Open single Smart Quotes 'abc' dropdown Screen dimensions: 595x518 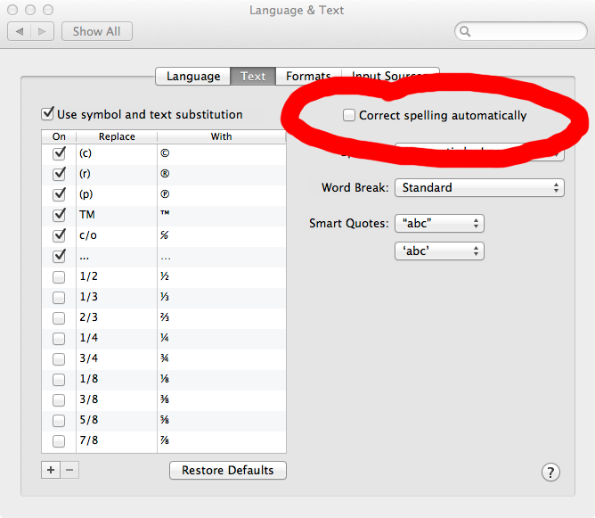pos(439,251)
